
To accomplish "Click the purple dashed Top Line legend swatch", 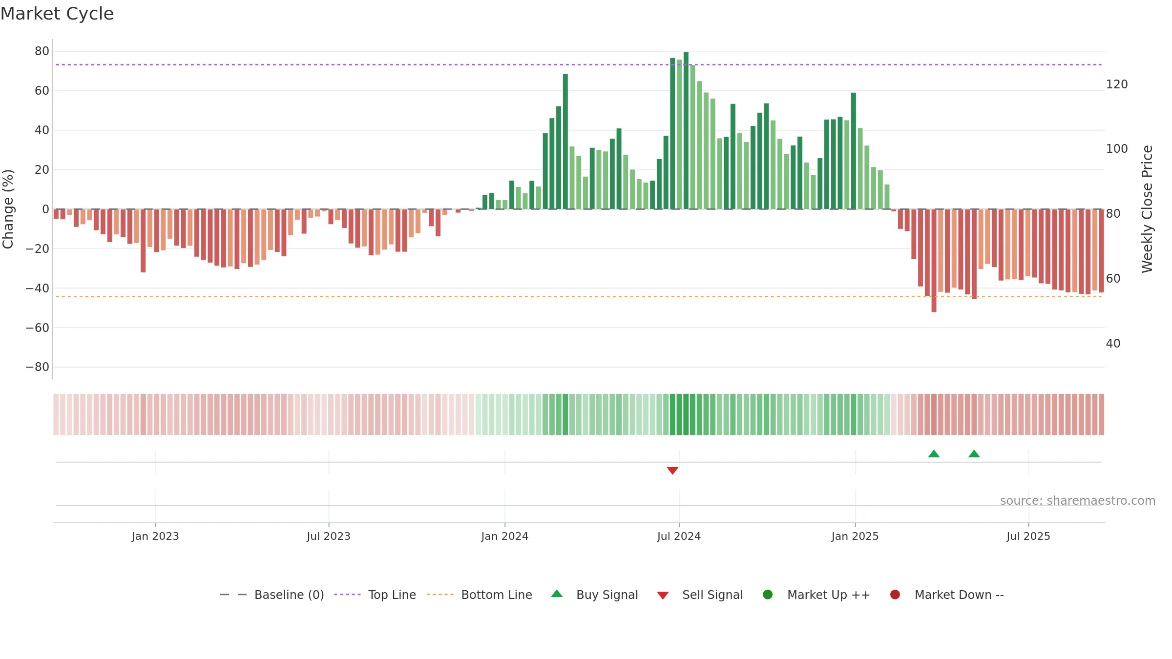I will pyautogui.click(x=347, y=595).
